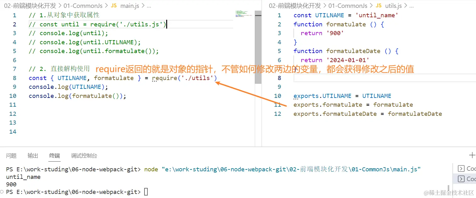Click line exports.formatulateDate = formatulateDate
Viewport: 476px width, 198px height.
368,114
